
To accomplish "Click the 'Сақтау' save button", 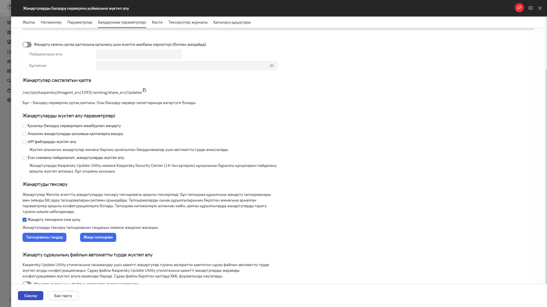I will click(x=30, y=296).
